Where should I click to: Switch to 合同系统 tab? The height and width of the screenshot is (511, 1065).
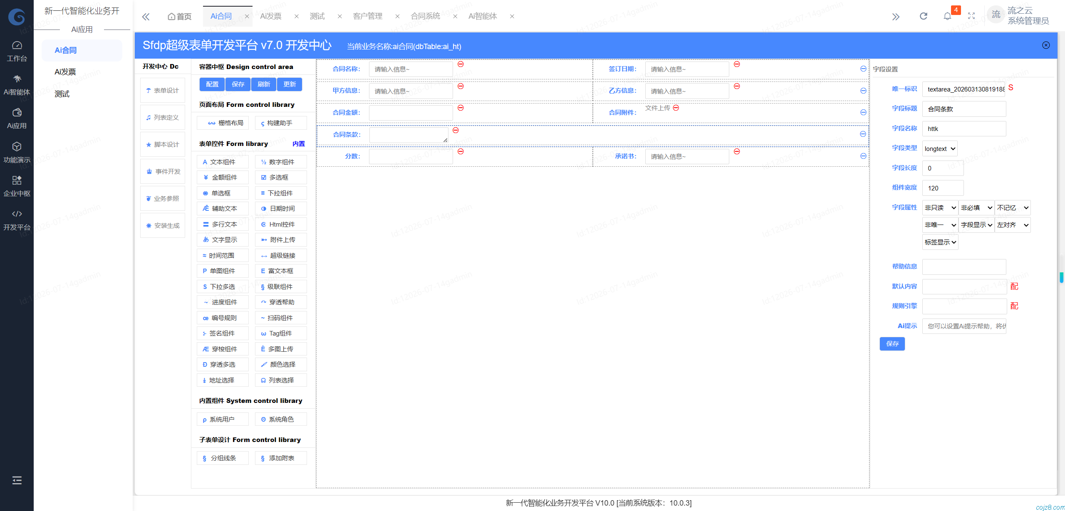(425, 16)
